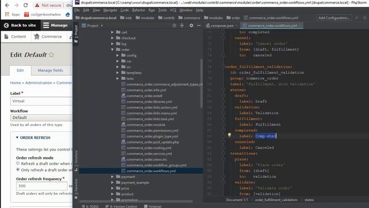Reload the browser page
This screenshot has width=369, height=208.
click(25, 5)
